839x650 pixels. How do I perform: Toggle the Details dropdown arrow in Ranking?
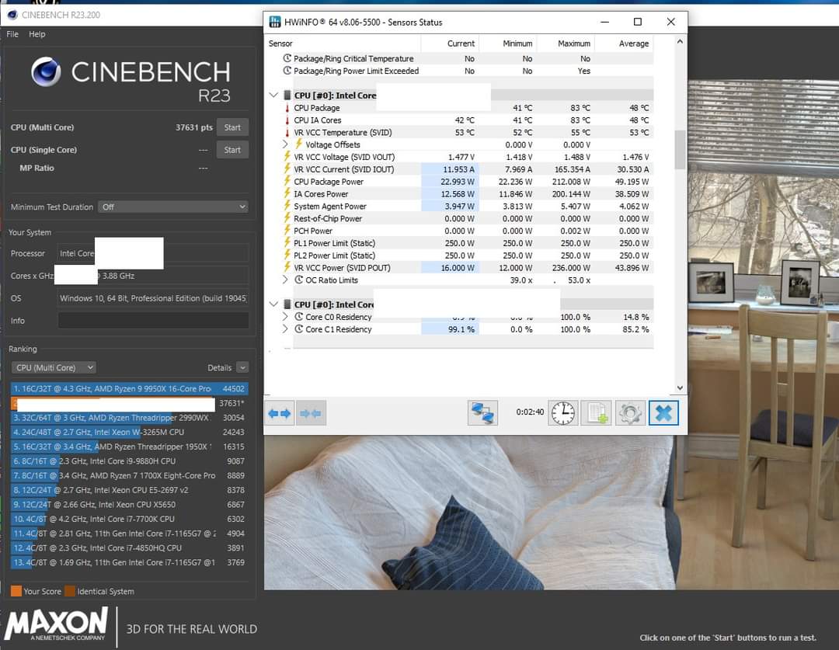tap(242, 367)
